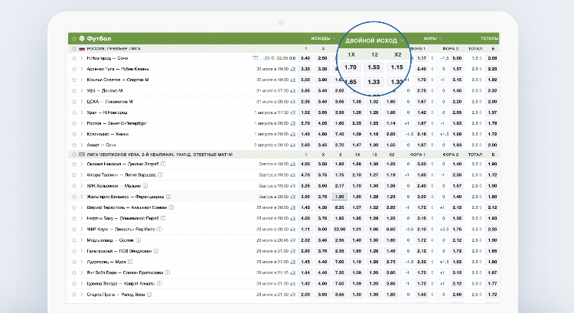This screenshot has width=574, height=313.
Task: Open statistics icon for Лудогорец — Мура
Action: click(293, 262)
